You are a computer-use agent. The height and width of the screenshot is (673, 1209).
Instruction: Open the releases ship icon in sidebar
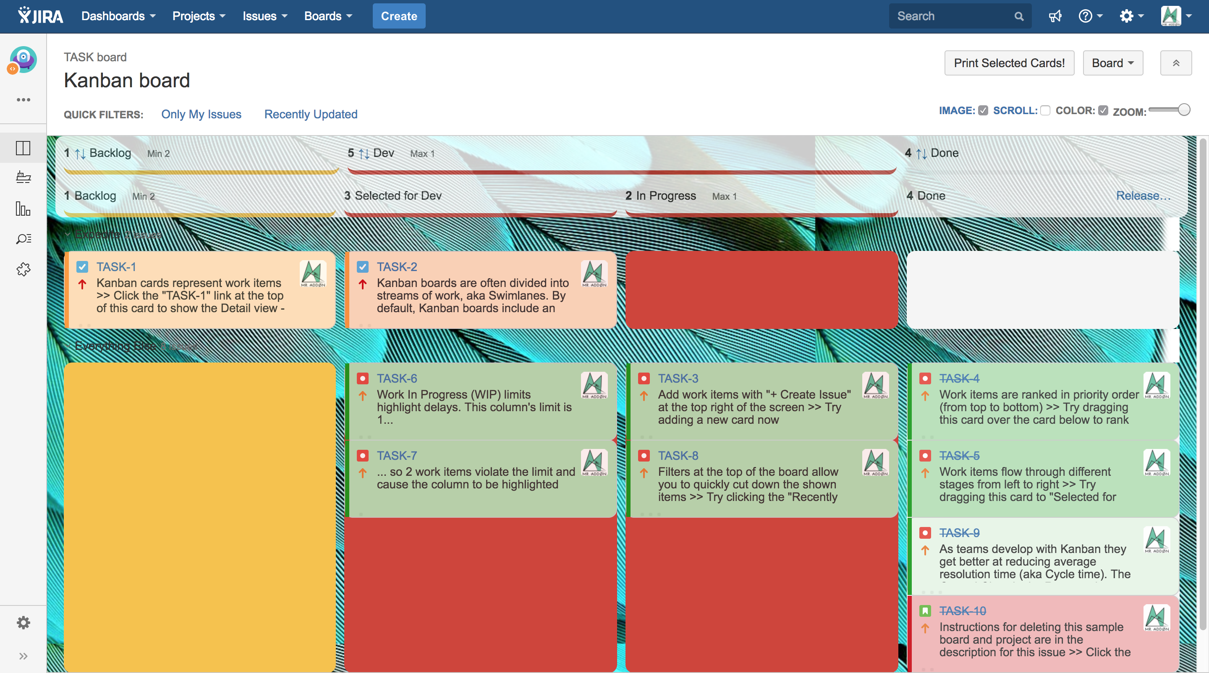[x=23, y=177]
